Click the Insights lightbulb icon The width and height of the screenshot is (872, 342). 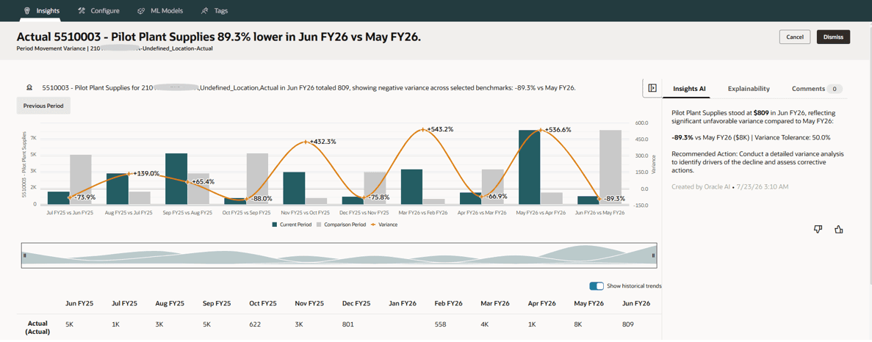(x=26, y=10)
